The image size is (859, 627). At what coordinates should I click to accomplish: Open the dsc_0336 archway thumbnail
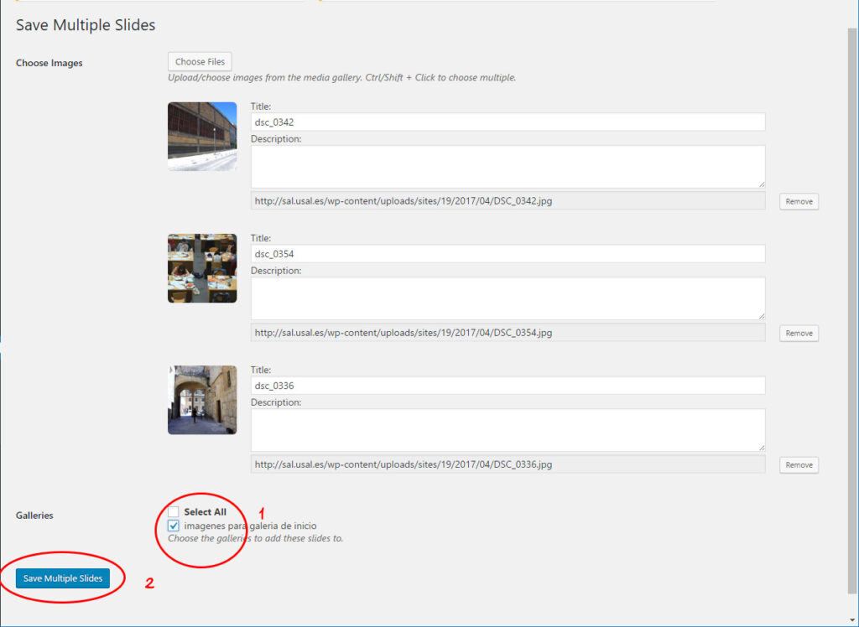[202, 400]
